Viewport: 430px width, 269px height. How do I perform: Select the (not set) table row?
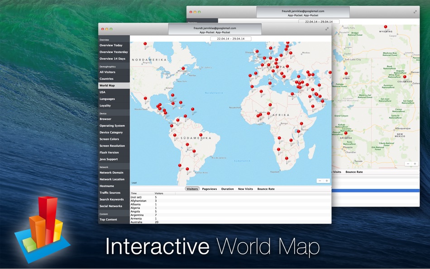coord(231,197)
